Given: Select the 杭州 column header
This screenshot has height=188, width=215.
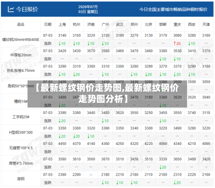Looking at the screenshot, I should pos(77,25).
